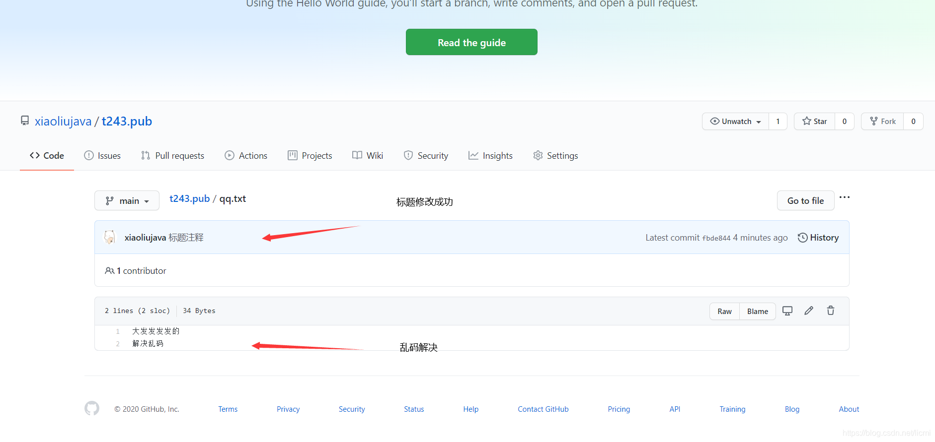This screenshot has width=935, height=442.
Task: Open commit History
Action: tap(818, 238)
